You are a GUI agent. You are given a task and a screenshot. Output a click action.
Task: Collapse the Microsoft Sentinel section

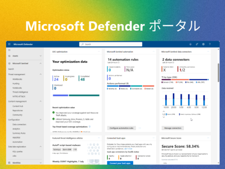pyautogui.click(x=41, y=63)
